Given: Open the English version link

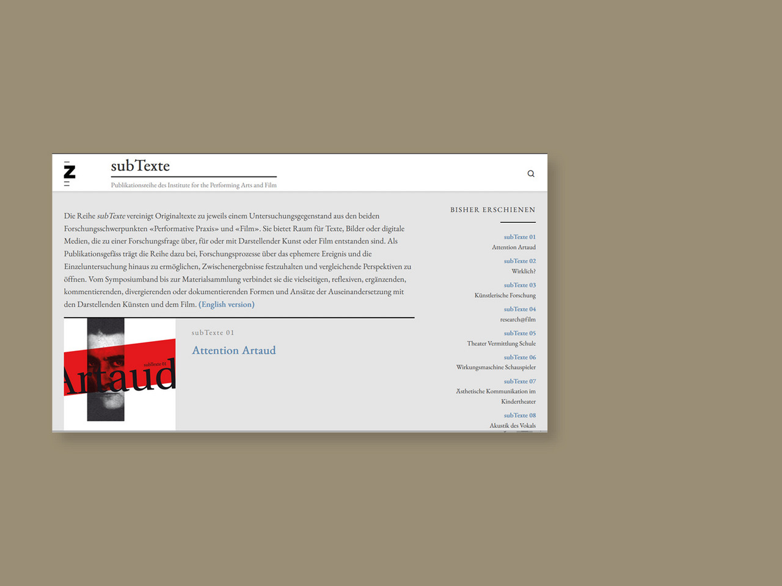Looking at the screenshot, I should point(227,305).
